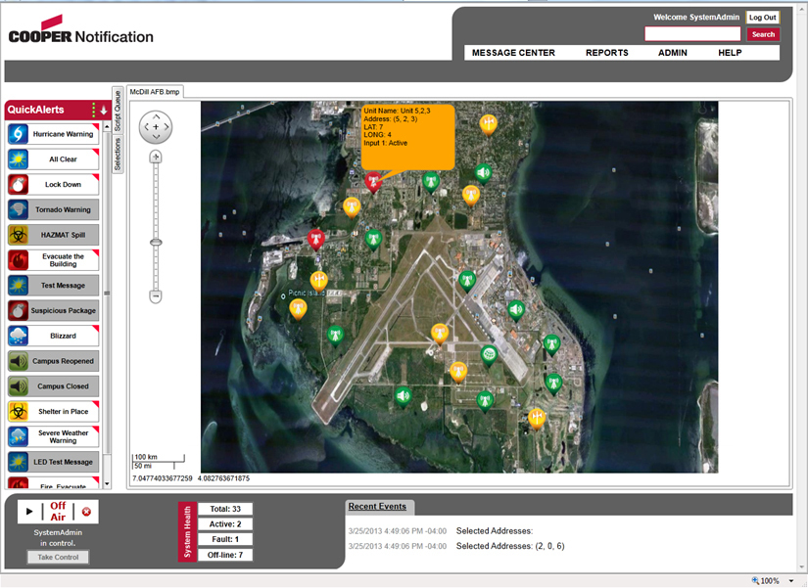
Task: Click in the search input field
Action: 692,34
